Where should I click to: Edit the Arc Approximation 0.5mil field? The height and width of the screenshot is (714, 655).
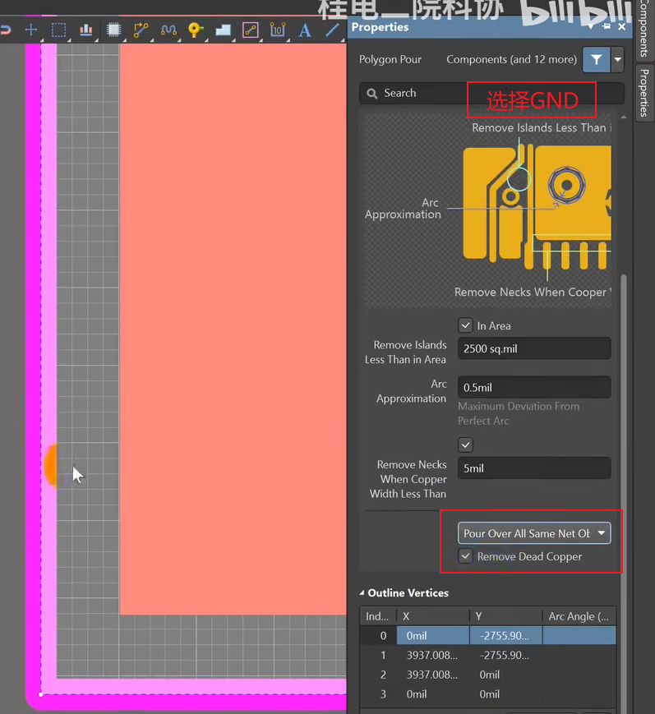point(534,388)
